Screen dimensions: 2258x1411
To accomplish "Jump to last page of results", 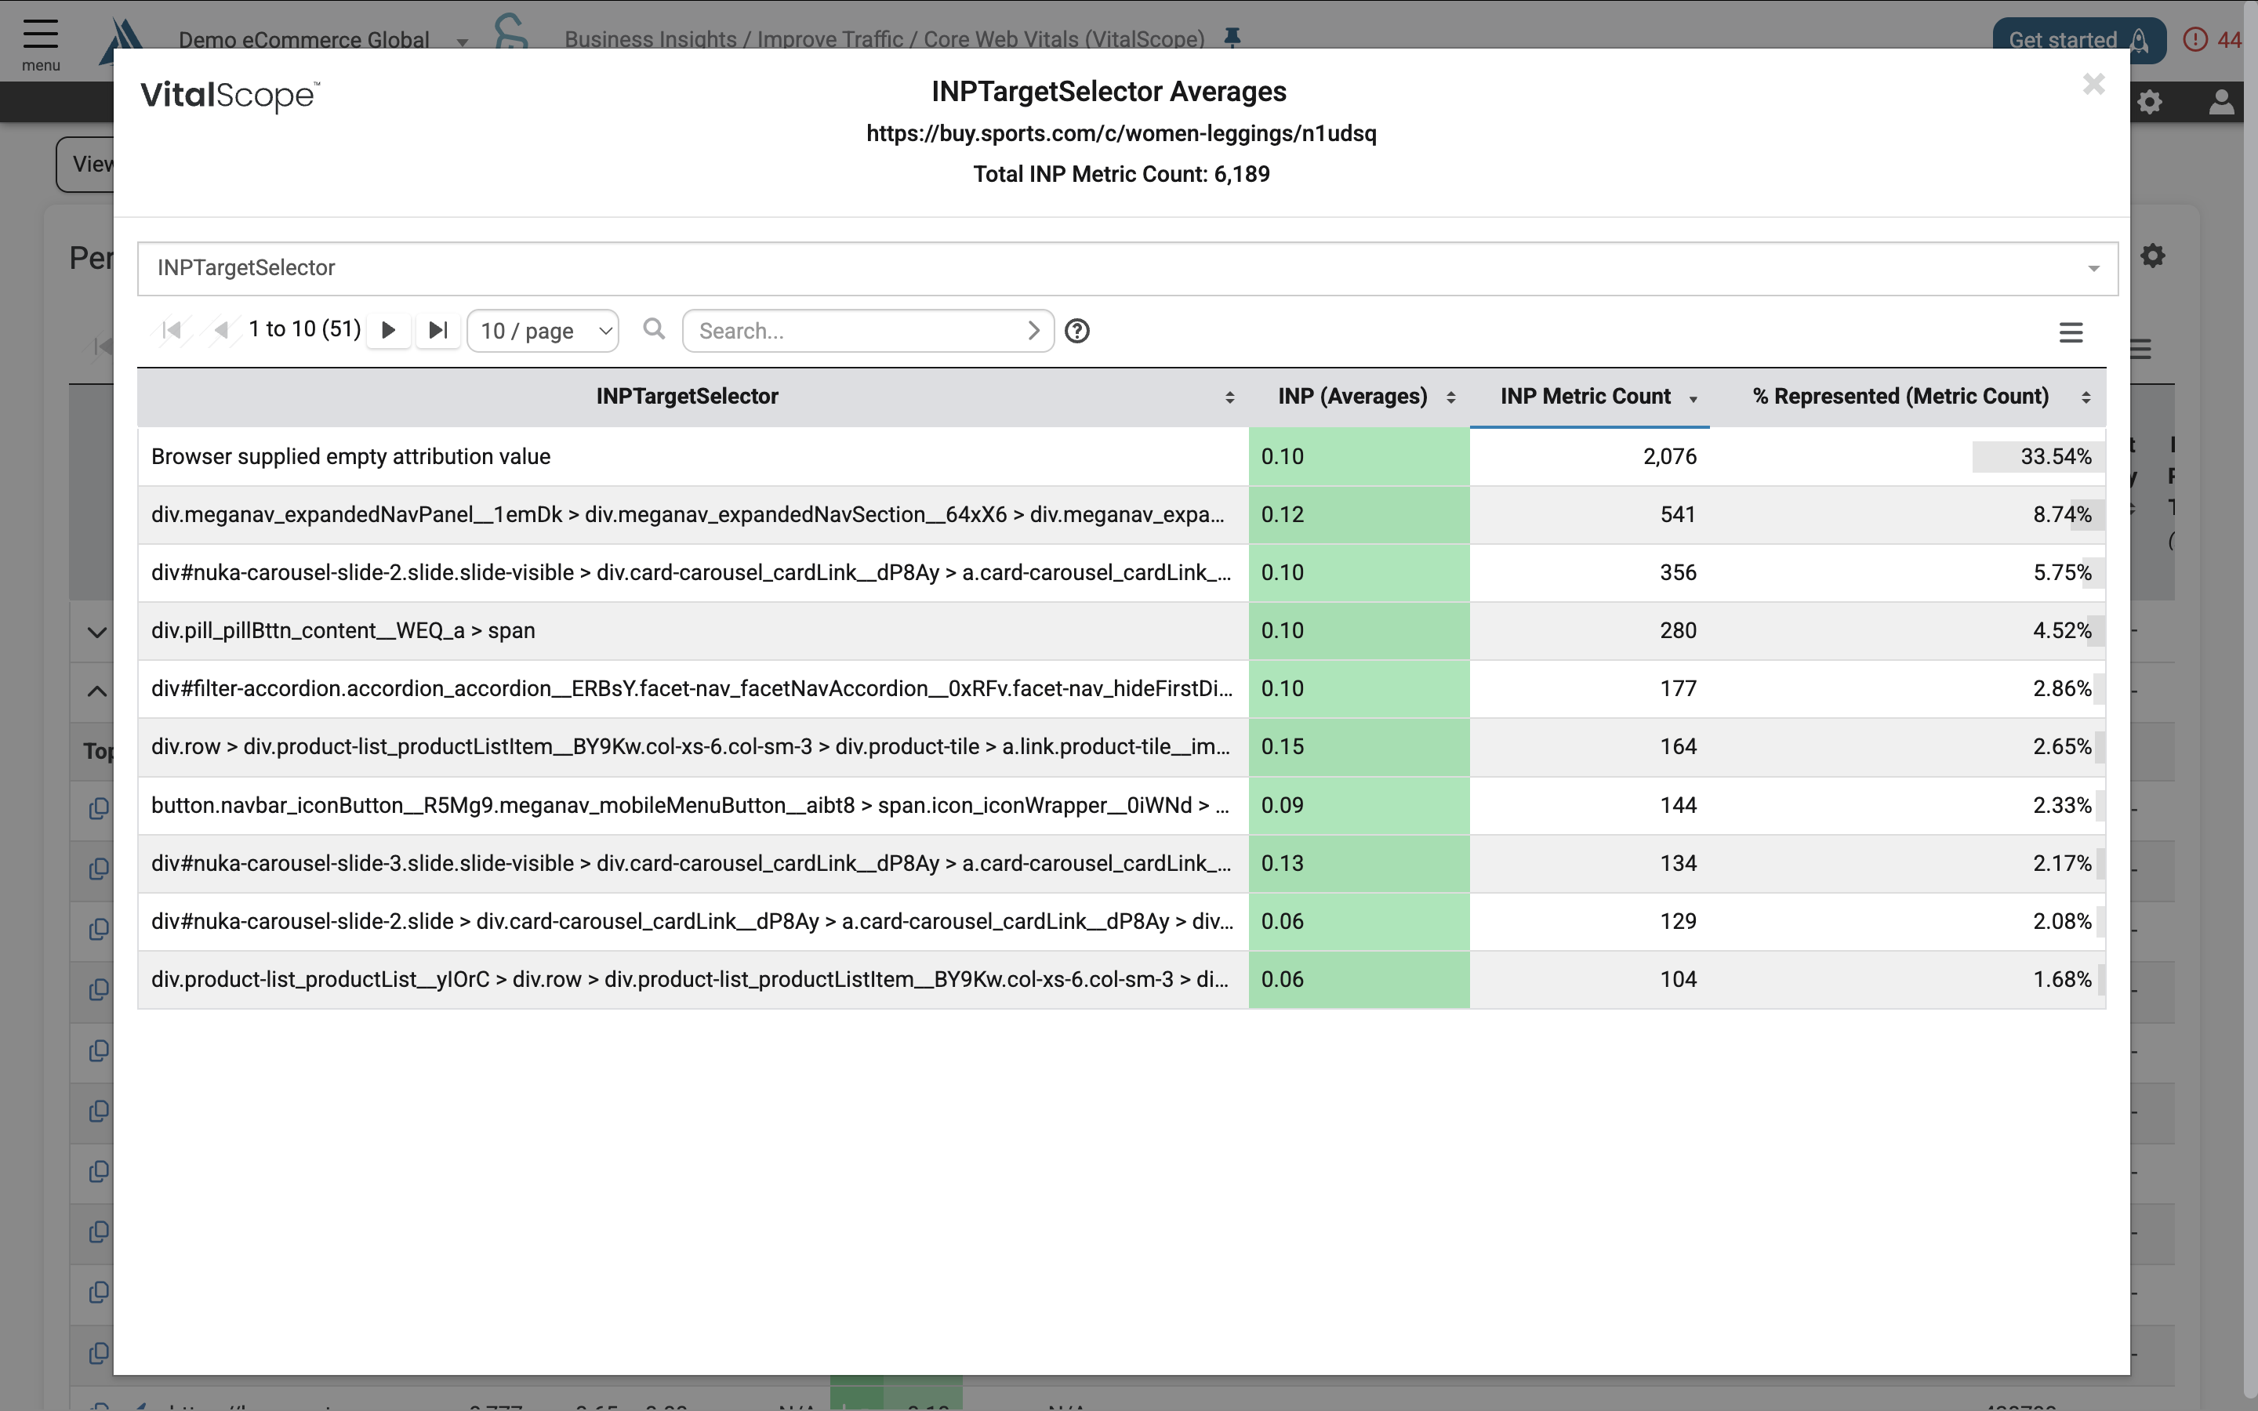I will [x=437, y=330].
